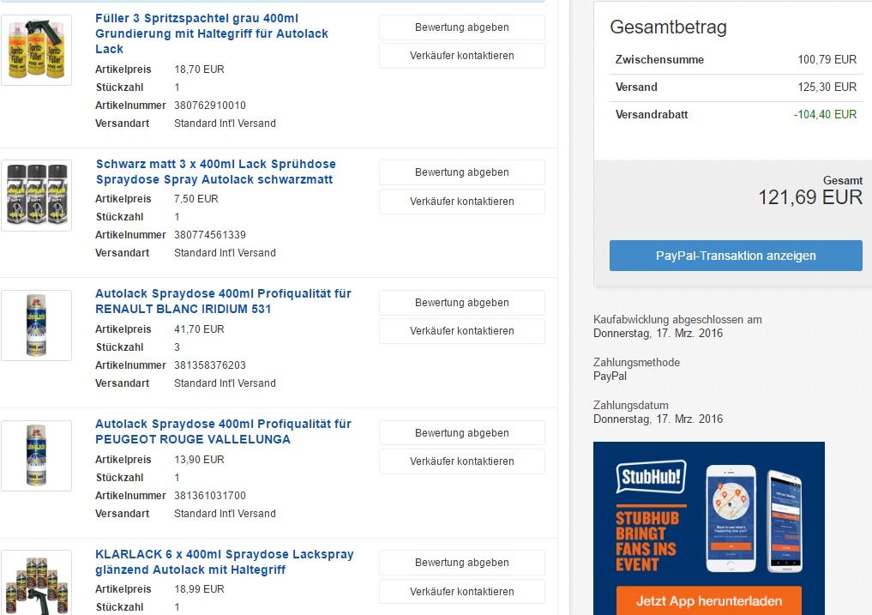Contact seller of the Klarlack spray set

click(461, 592)
